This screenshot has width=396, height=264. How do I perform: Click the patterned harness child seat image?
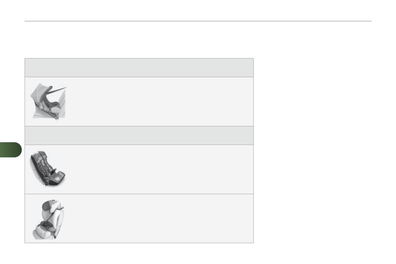48,169
